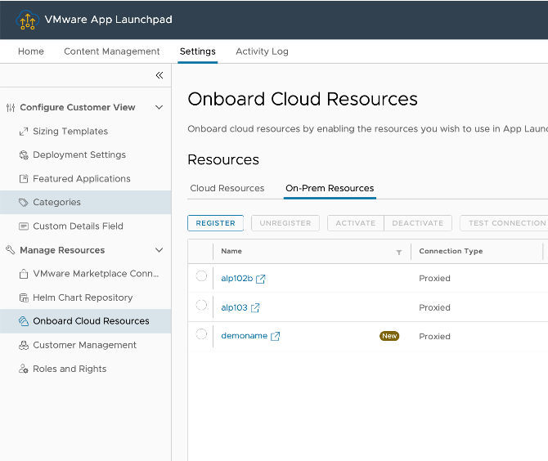Click the Helm Chart Repository icon
The width and height of the screenshot is (548, 461).
point(25,298)
